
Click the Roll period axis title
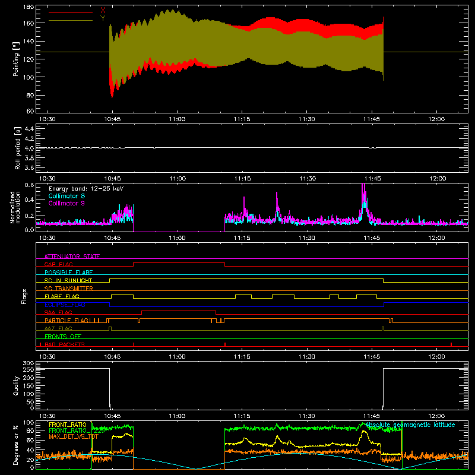click(17, 148)
